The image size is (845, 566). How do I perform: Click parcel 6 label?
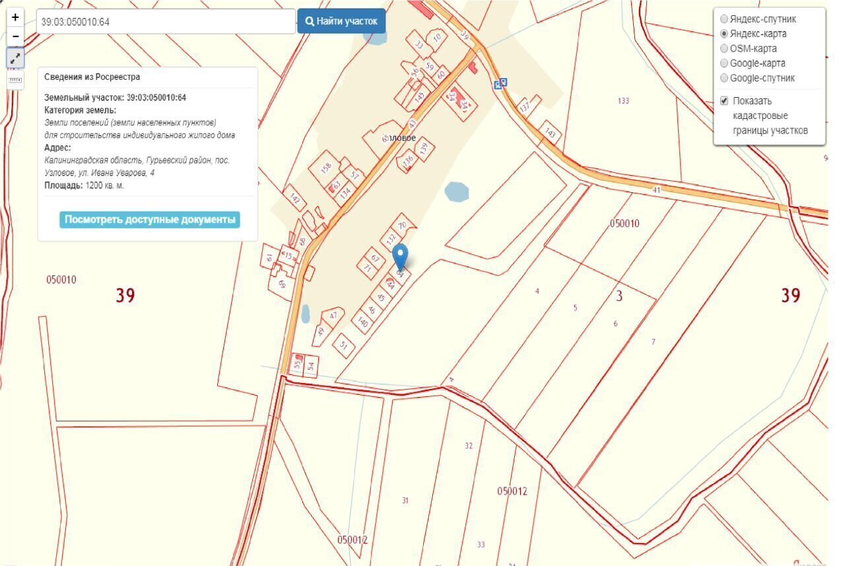coord(615,324)
